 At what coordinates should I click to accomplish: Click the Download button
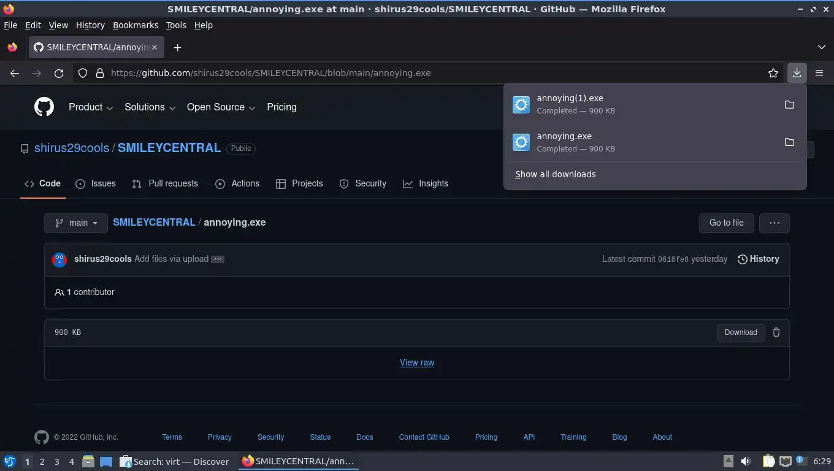pos(740,332)
